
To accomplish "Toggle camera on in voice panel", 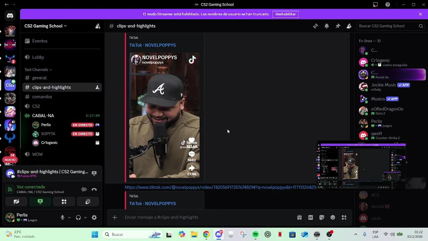I will pos(16,202).
